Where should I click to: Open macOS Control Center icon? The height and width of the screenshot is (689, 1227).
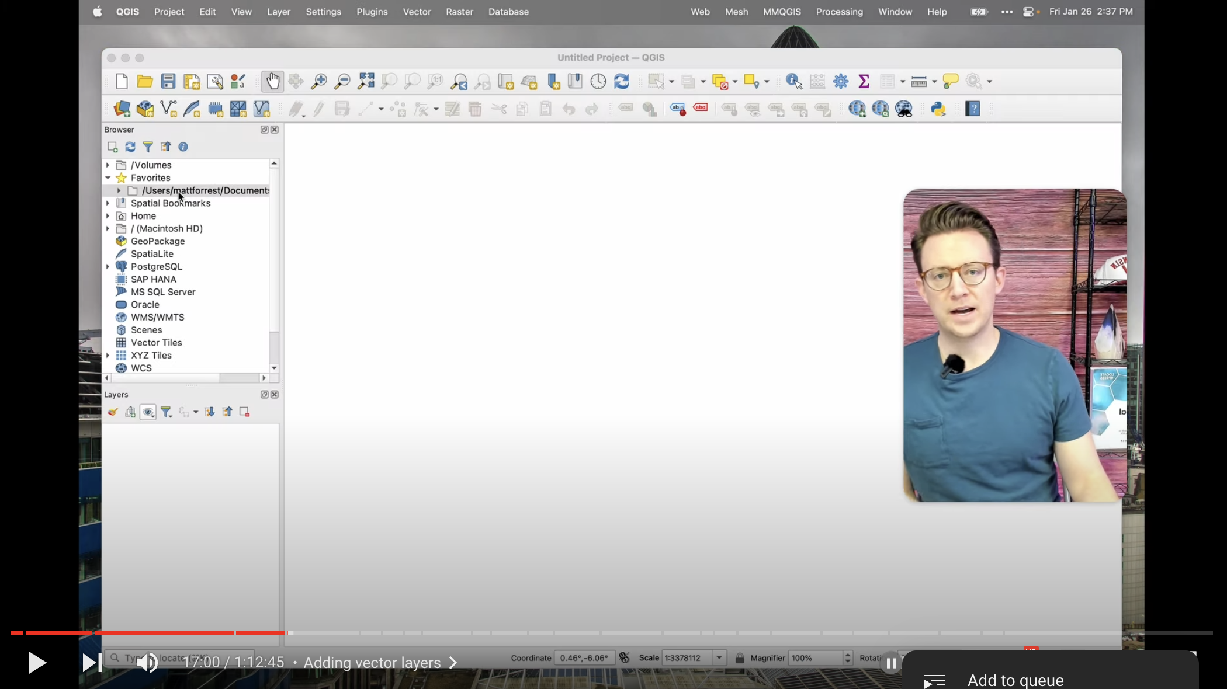(1028, 12)
